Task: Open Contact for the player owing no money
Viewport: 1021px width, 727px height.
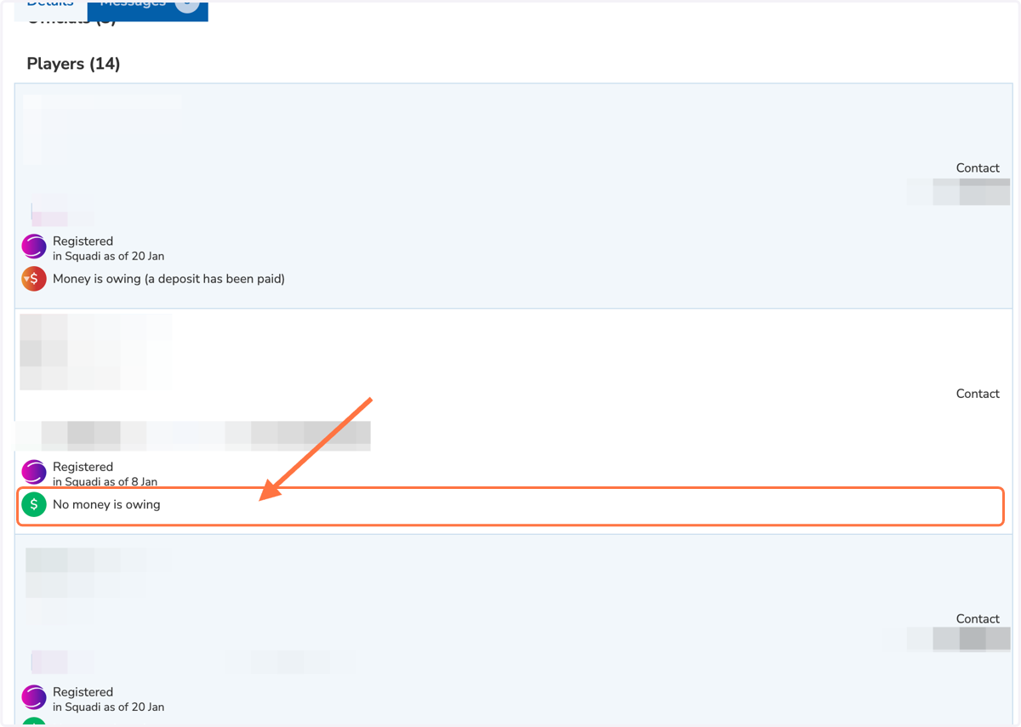Action: pos(978,394)
